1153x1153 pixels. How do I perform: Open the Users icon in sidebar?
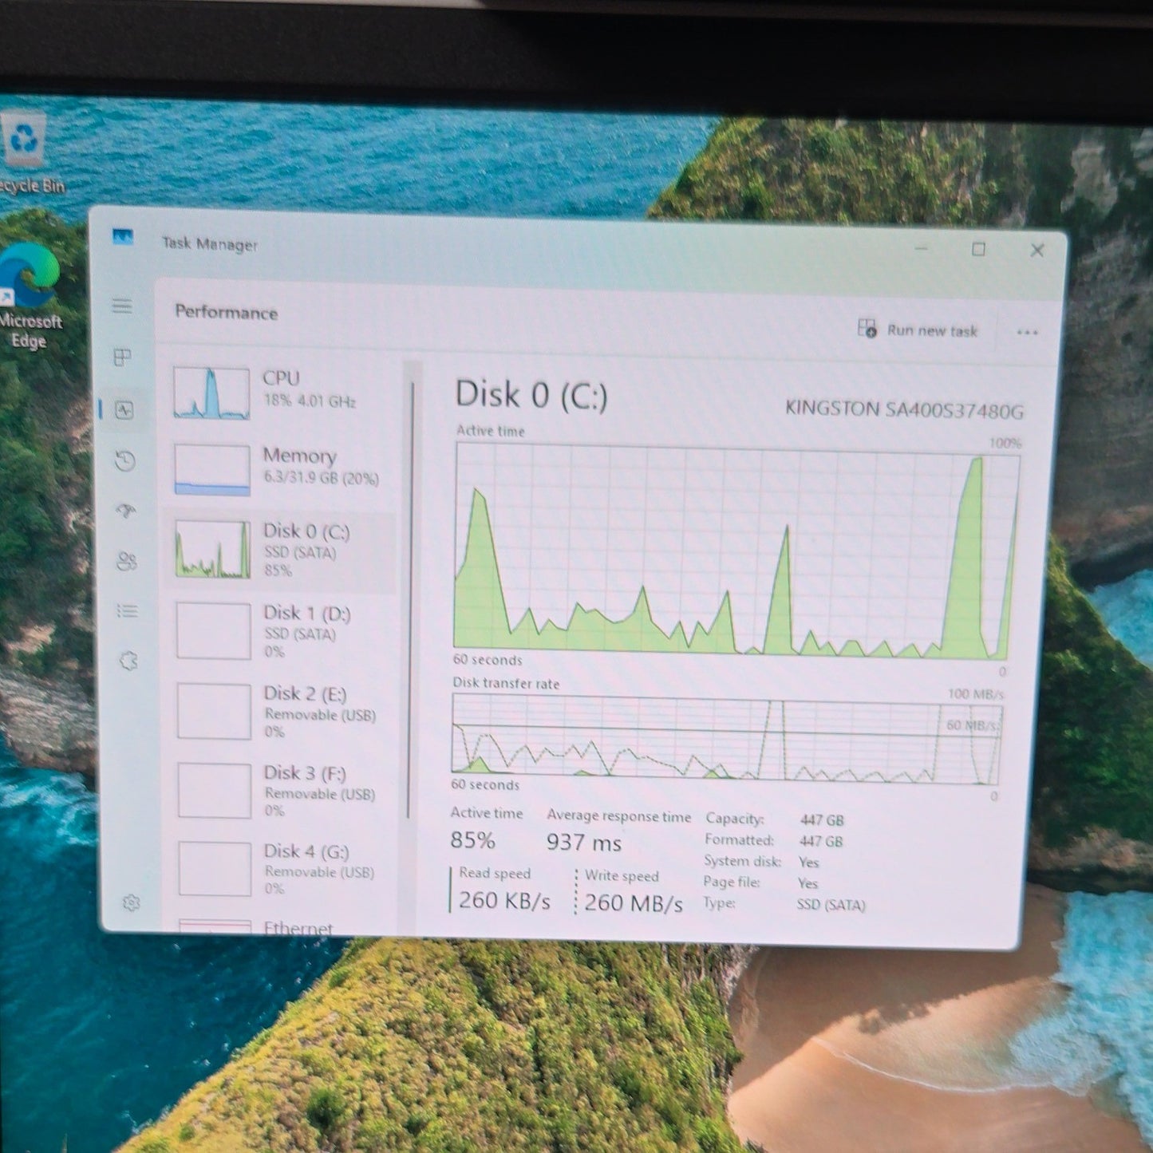click(x=127, y=561)
